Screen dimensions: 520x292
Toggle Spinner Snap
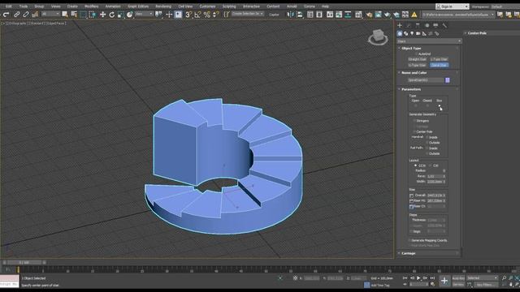(x=216, y=15)
